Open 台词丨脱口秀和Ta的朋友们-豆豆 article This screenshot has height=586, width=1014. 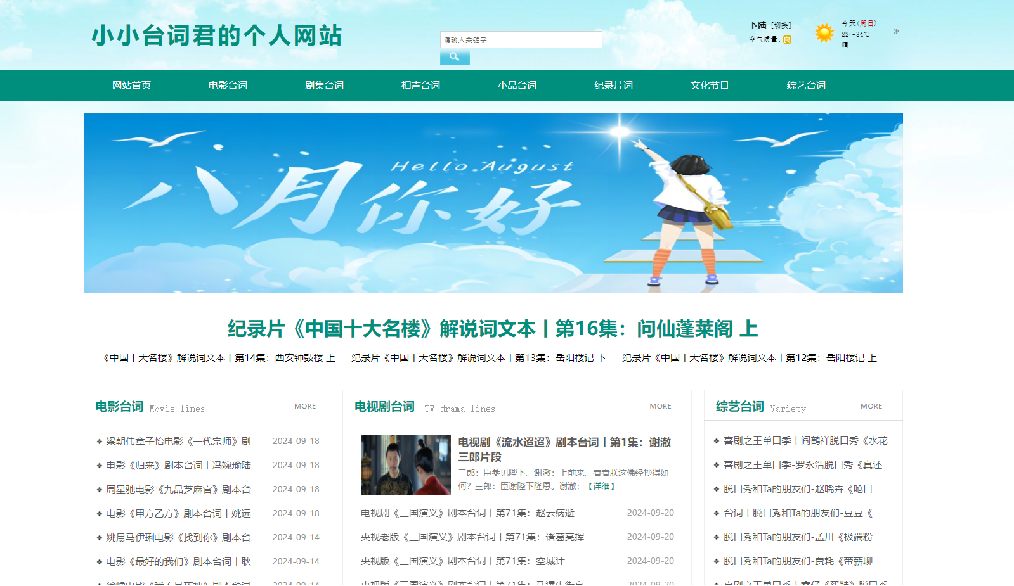click(x=798, y=513)
